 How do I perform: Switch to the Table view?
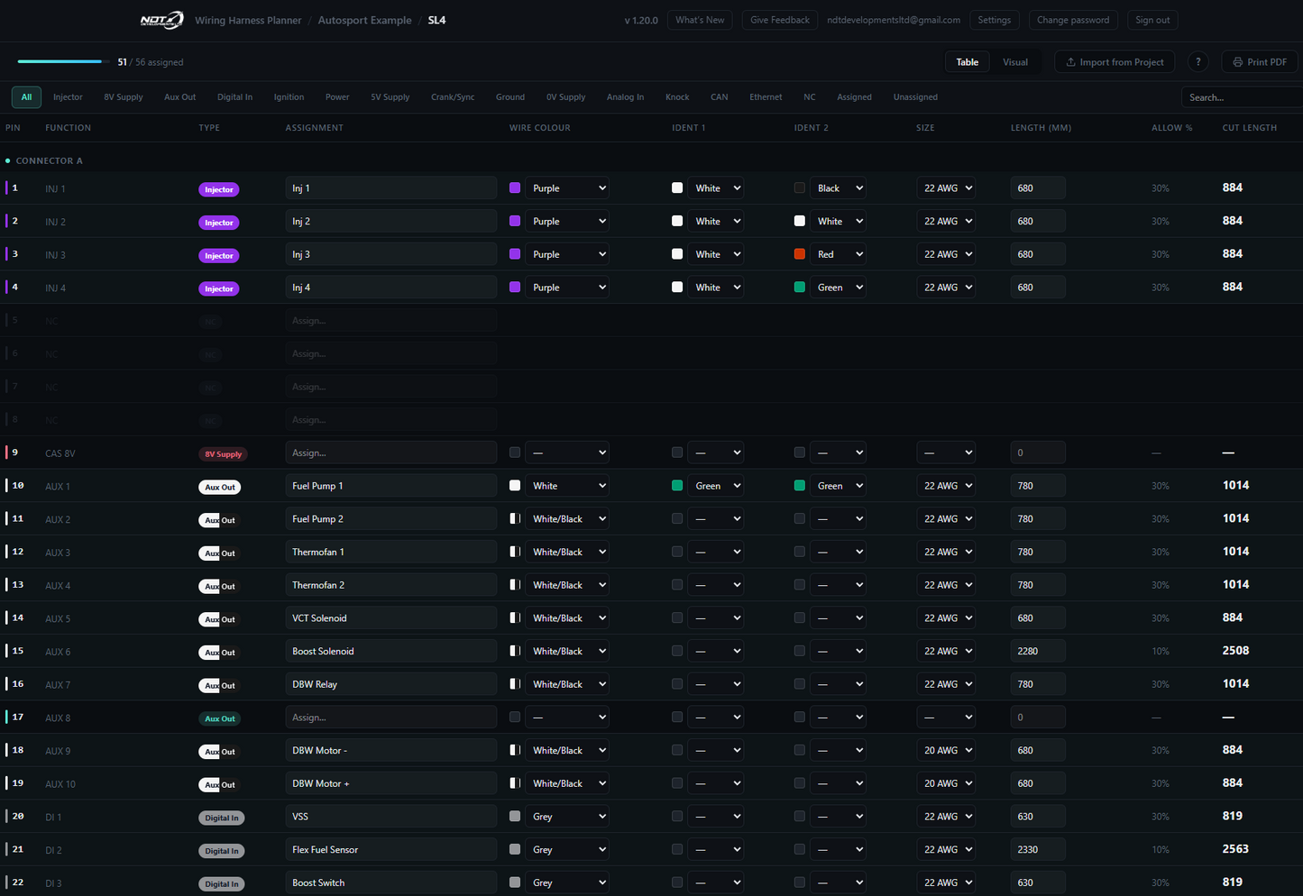(967, 62)
